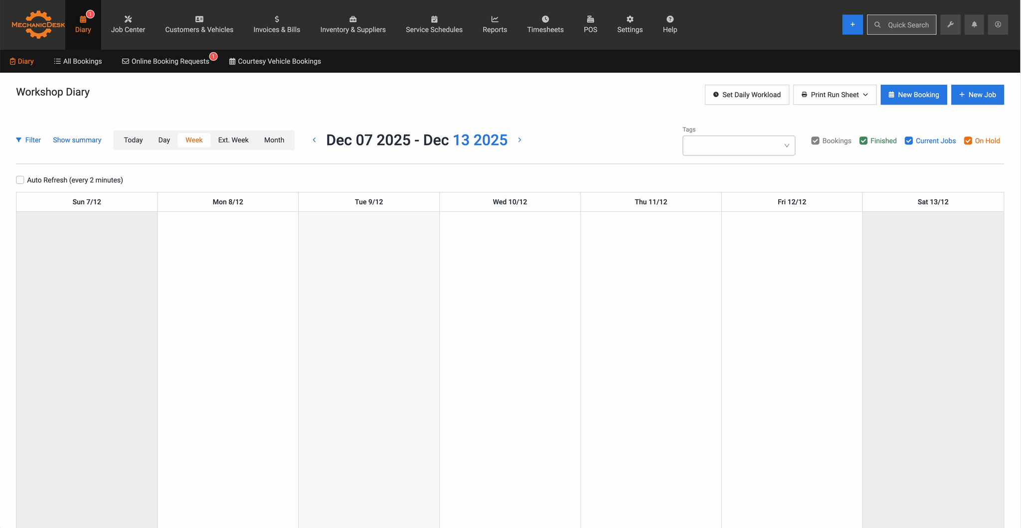Toggle the Finished checkbox

[863, 141]
